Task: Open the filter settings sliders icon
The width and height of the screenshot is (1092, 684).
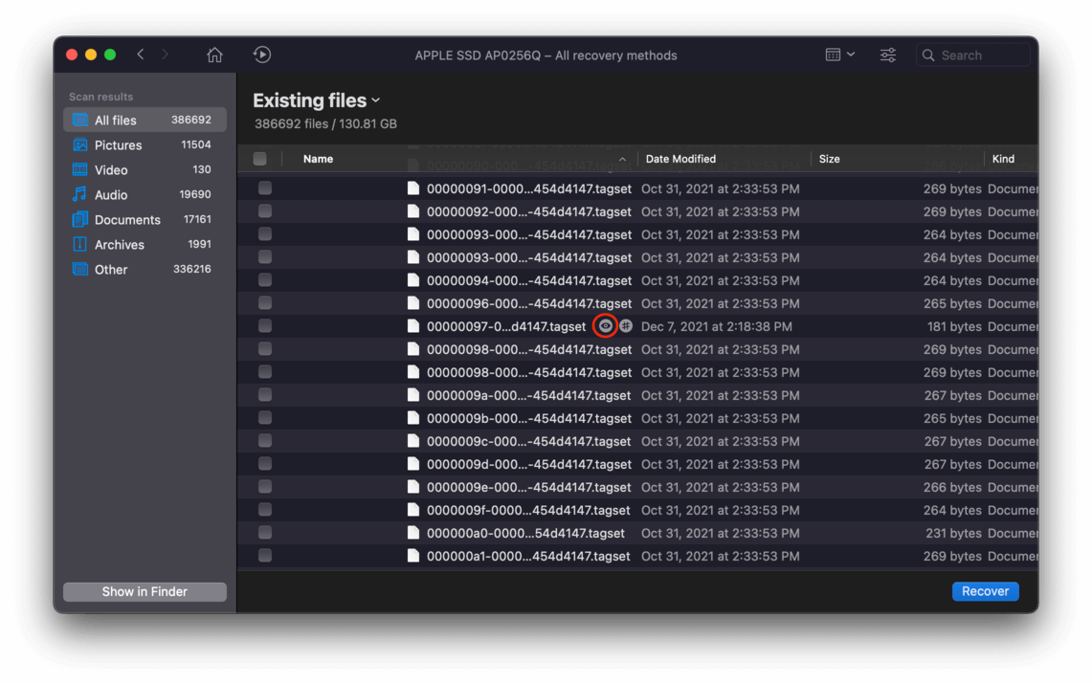Action: coord(888,55)
